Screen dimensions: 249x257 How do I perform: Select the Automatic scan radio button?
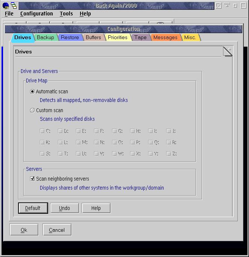coord(32,91)
